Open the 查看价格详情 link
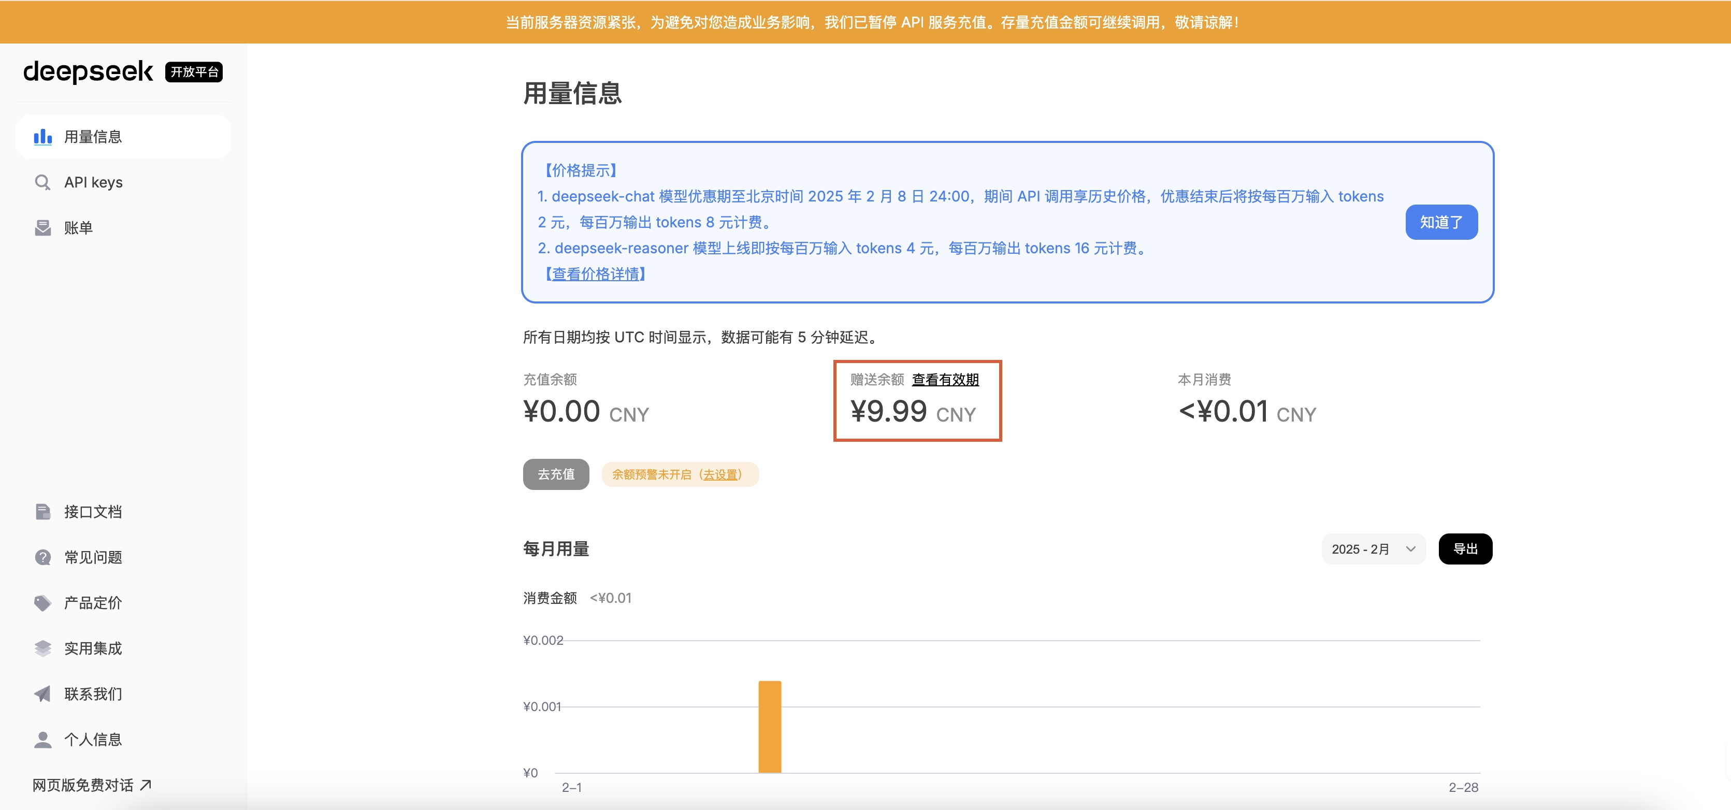 point(595,274)
